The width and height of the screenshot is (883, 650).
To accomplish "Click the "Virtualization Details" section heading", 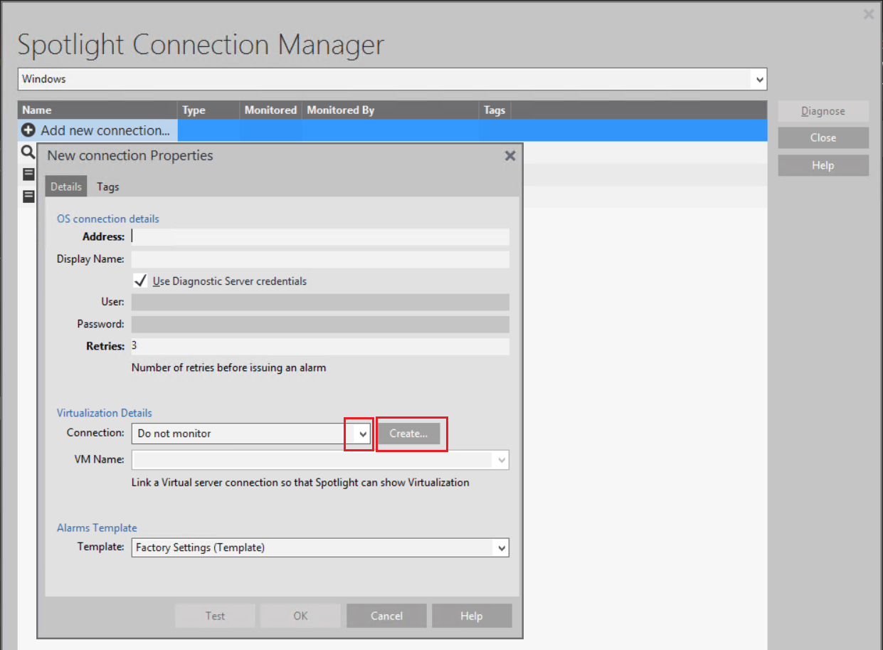I will point(105,413).
